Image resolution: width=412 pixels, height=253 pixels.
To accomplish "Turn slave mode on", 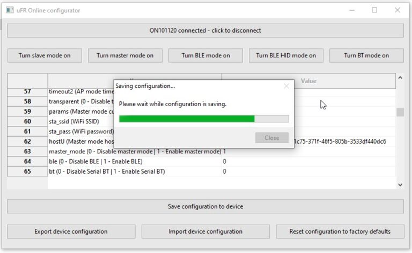I will pos(45,55).
